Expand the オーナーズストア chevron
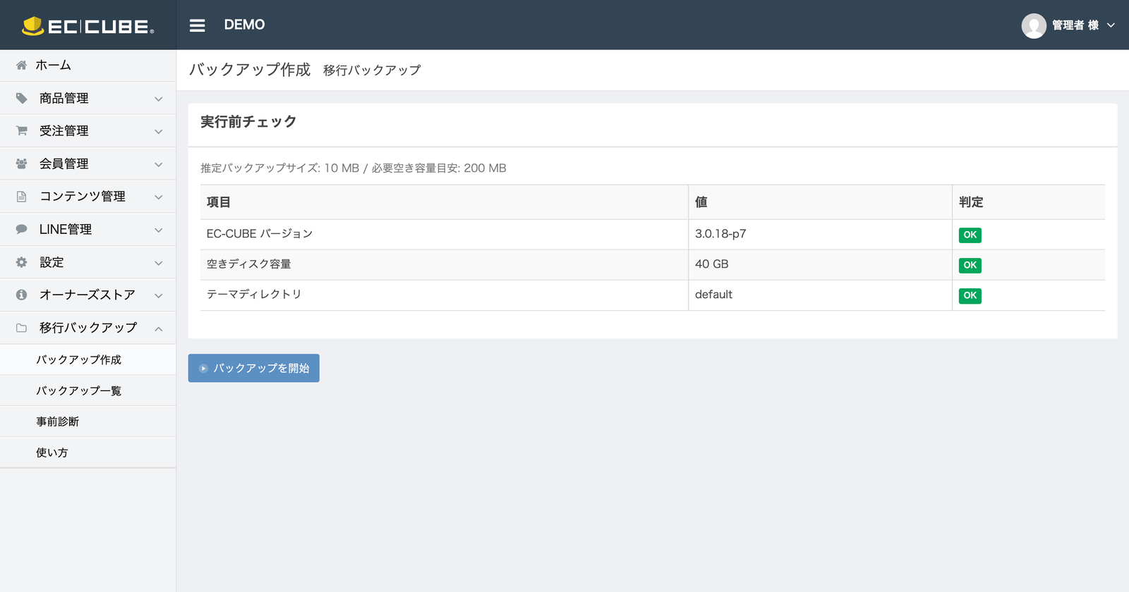 point(159,295)
